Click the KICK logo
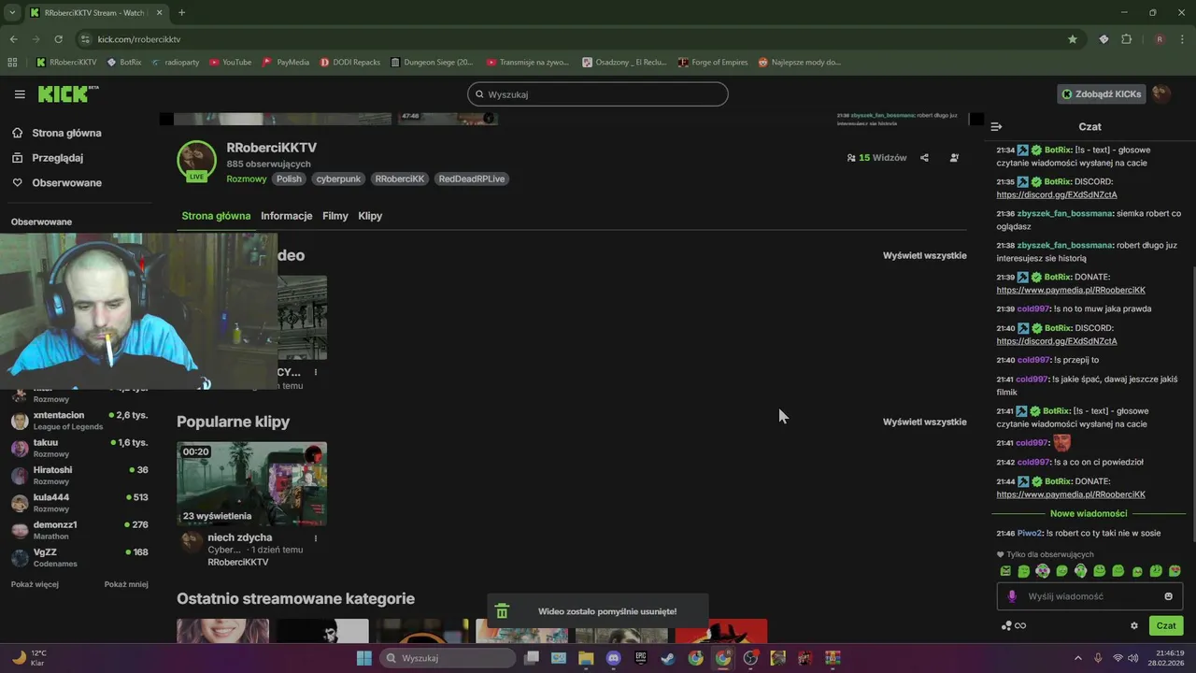The height and width of the screenshot is (673, 1196). [x=68, y=93]
